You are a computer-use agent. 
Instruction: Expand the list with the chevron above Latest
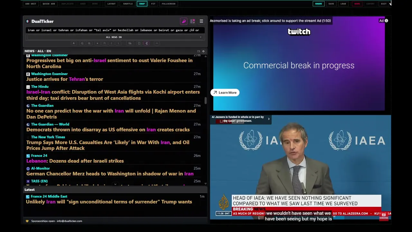[115, 185]
